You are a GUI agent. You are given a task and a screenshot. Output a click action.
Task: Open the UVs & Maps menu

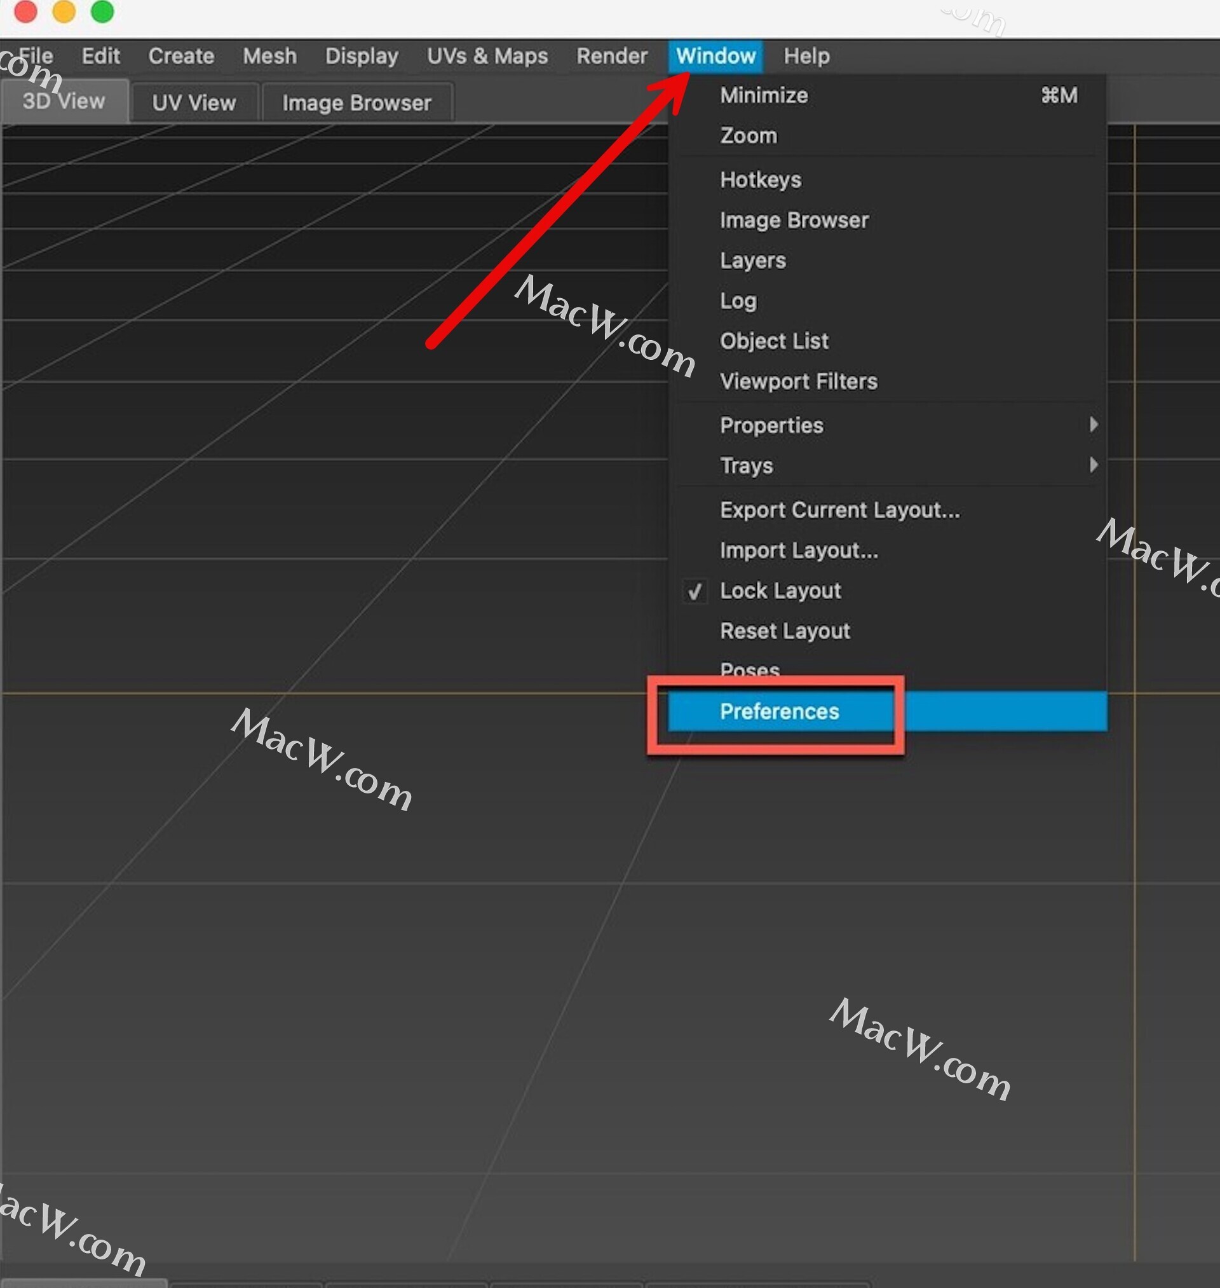(488, 56)
